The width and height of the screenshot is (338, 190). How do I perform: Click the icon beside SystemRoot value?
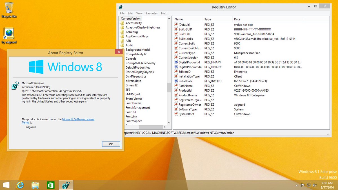point(176,114)
